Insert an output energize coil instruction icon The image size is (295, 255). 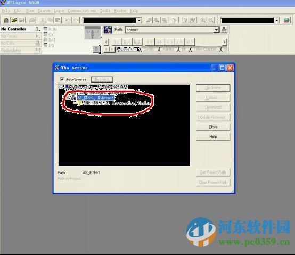point(170,42)
